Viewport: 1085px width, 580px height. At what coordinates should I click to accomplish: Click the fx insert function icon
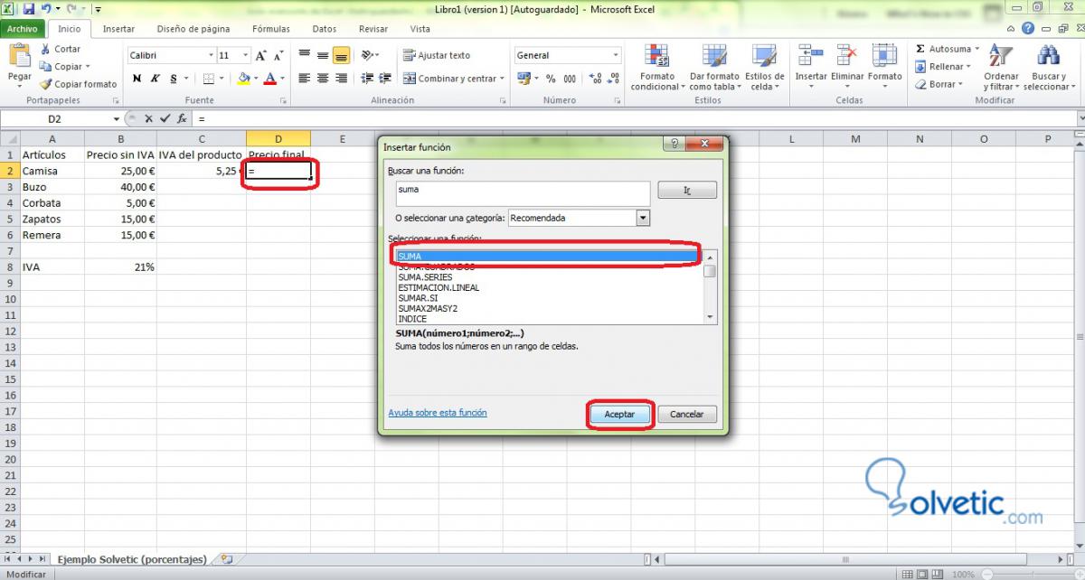[x=182, y=118]
